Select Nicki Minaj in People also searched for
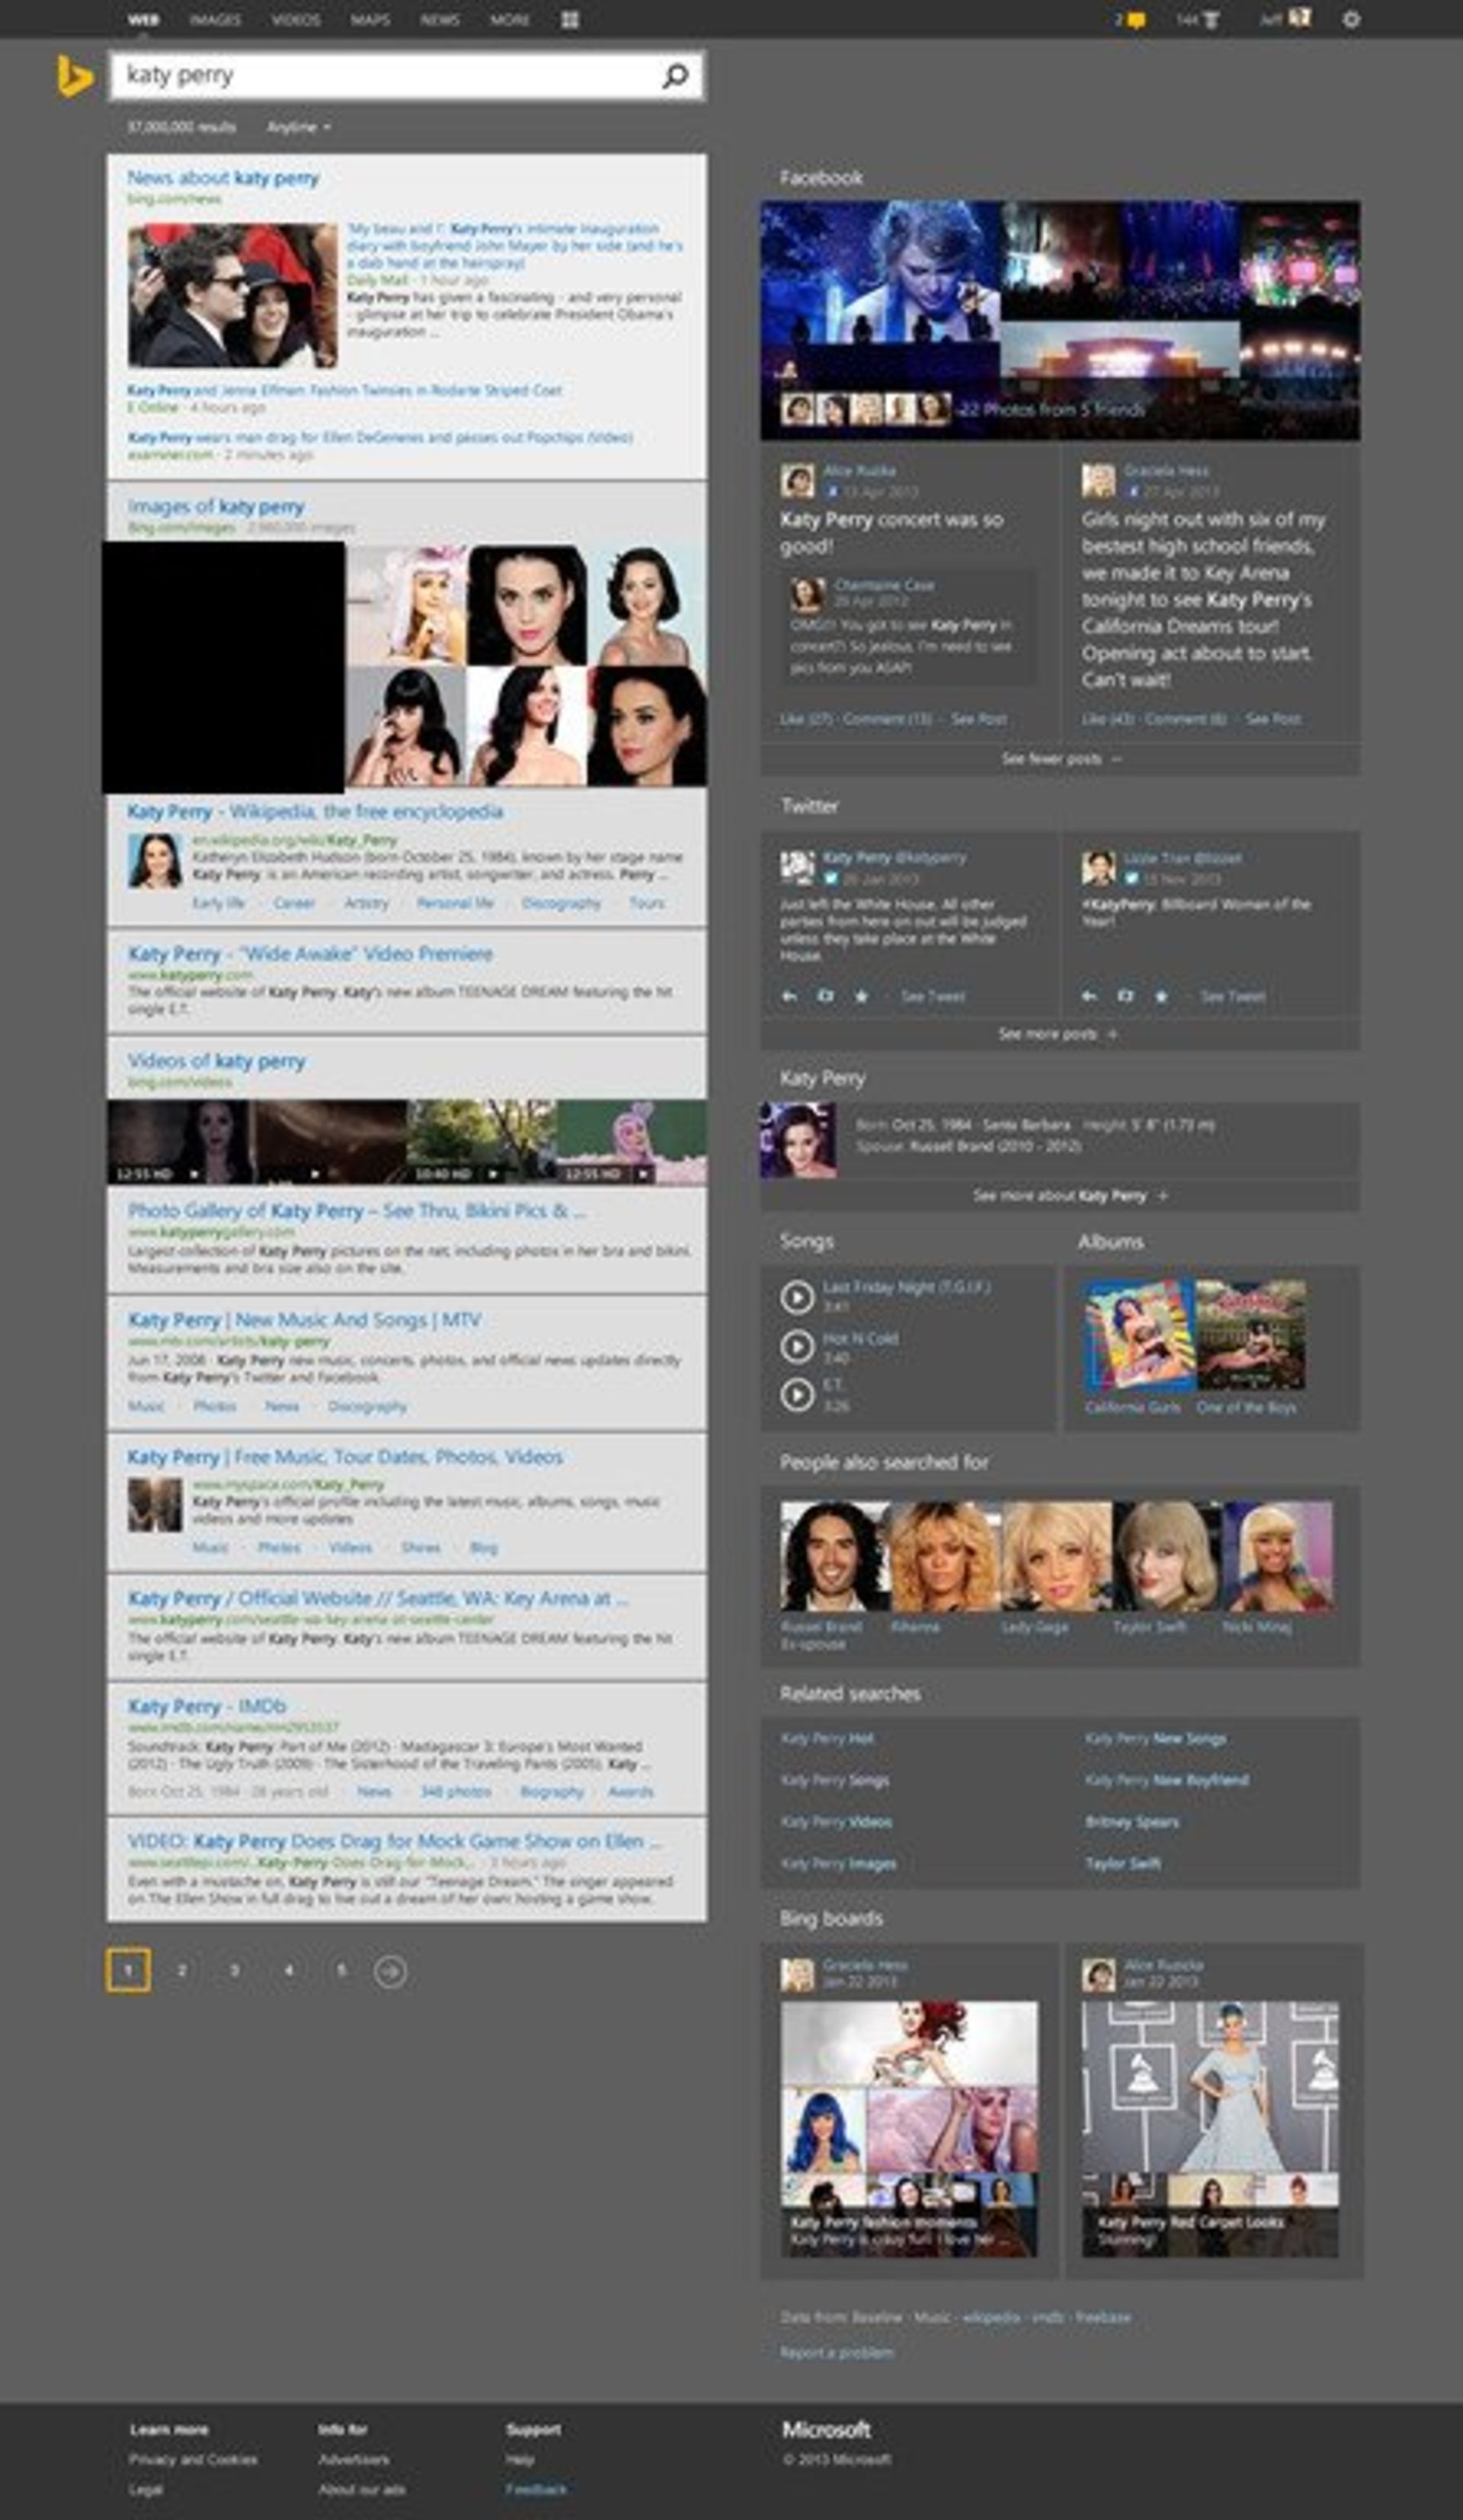The width and height of the screenshot is (1463, 2520). [x=1277, y=1556]
